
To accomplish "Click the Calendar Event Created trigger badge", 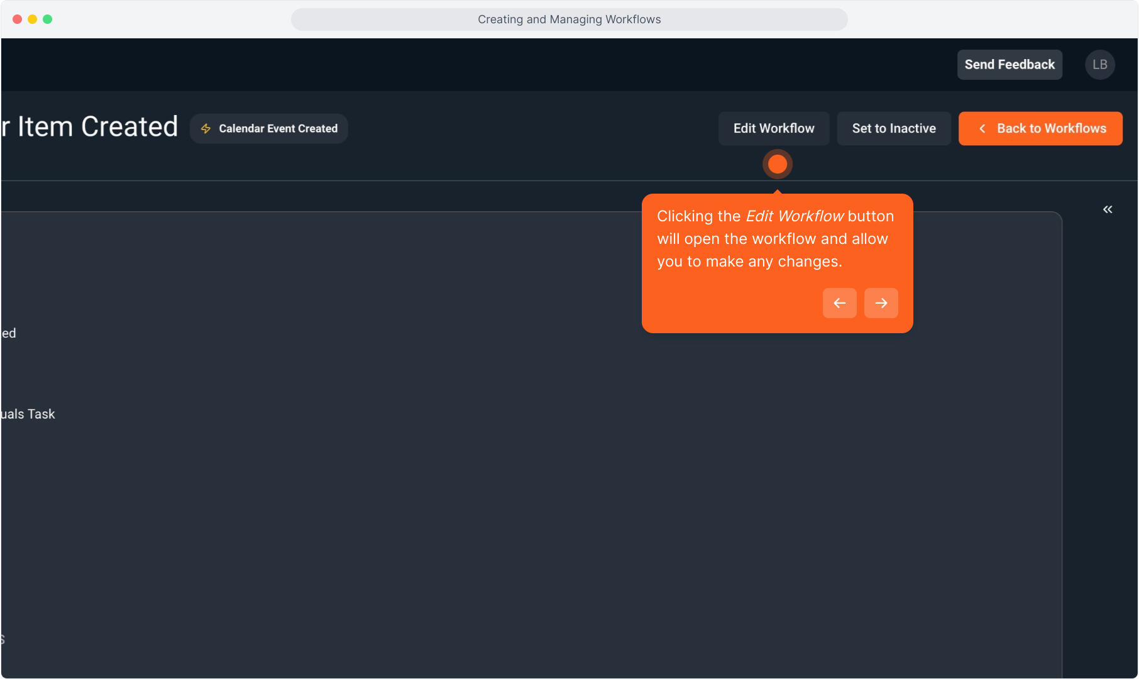I will [269, 128].
